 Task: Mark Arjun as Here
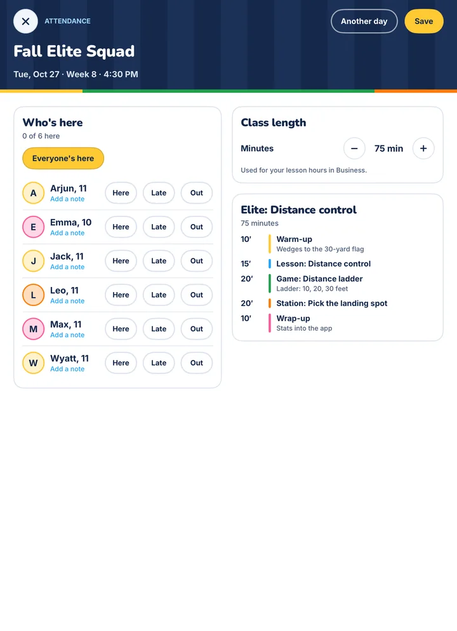(121, 193)
